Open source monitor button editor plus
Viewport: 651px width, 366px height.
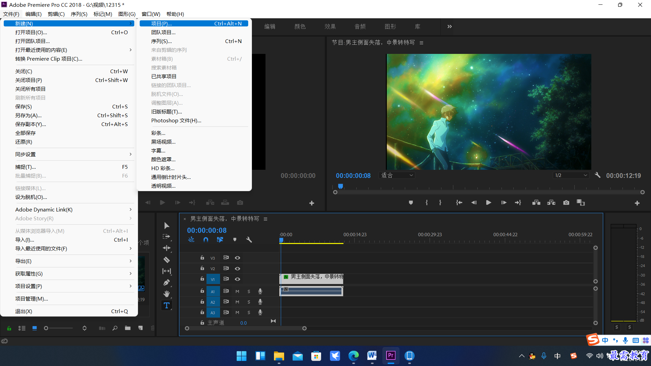[312, 203]
